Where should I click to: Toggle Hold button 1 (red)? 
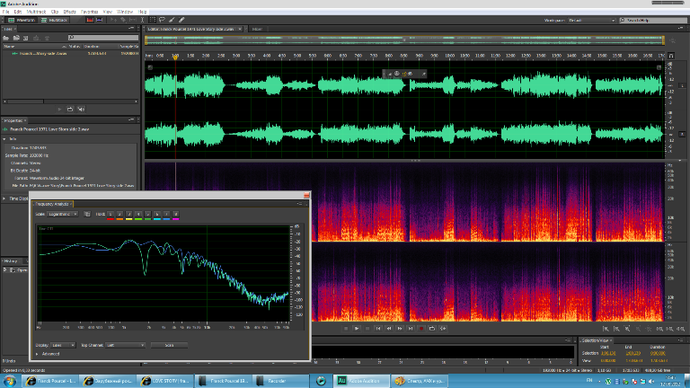point(111,215)
